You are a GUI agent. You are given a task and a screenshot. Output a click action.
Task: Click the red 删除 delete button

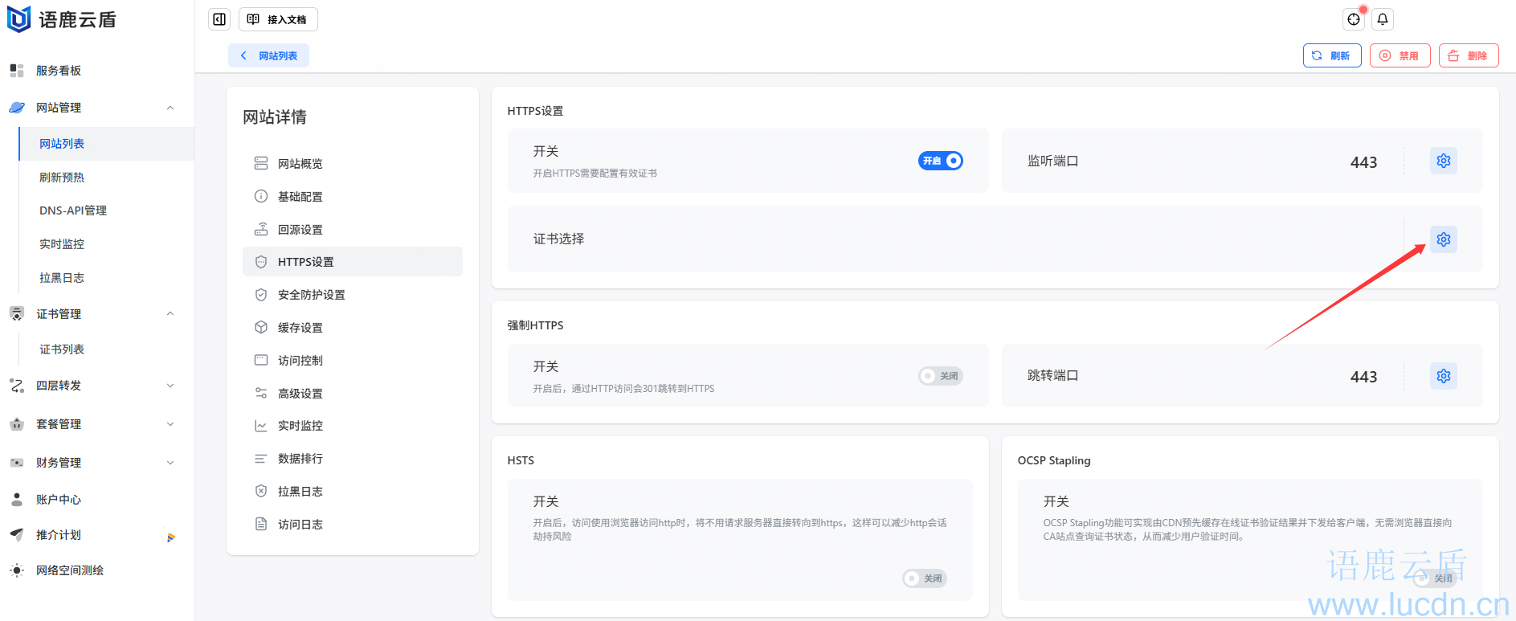1468,55
